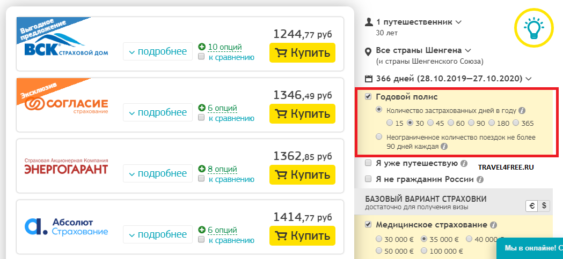Buy the Согласие policy for 1346 rubles

(302, 113)
